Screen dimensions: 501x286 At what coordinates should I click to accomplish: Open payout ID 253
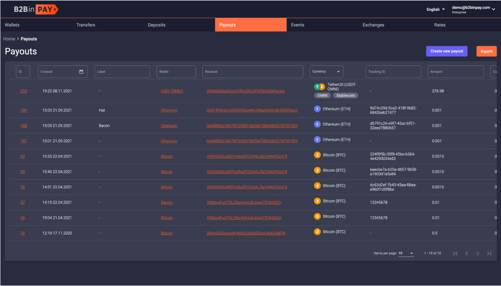click(24, 91)
